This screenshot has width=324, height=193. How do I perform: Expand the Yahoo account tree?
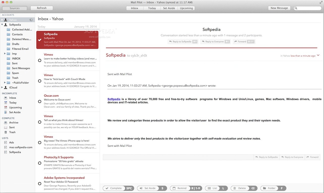tap(2, 20)
